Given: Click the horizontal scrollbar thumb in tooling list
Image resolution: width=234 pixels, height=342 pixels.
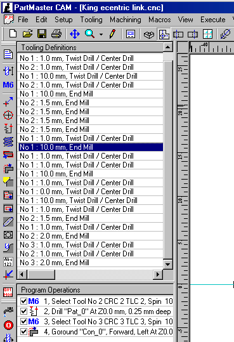Looking at the screenshot, I should point(41,274).
